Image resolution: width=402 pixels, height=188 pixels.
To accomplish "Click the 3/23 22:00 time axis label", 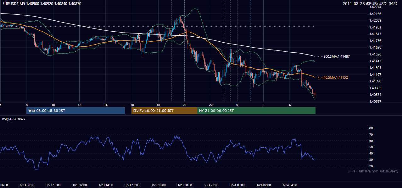I will (x=211, y=185).
